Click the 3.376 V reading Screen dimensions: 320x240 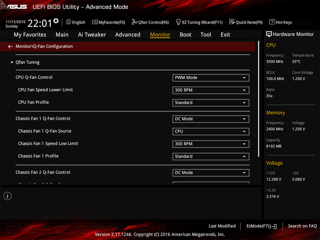[x=272, y=196]
